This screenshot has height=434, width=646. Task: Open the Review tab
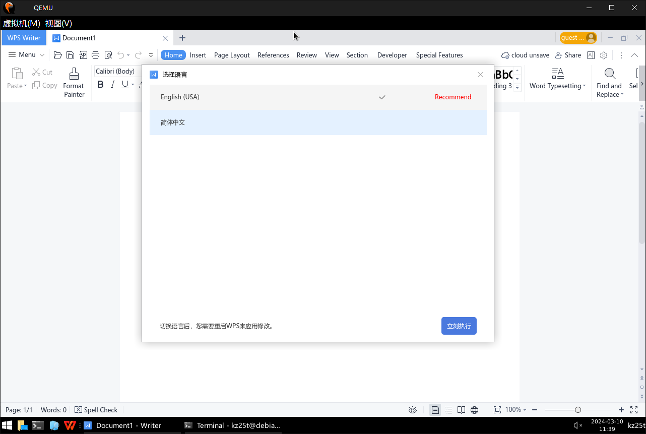[307, 55]
